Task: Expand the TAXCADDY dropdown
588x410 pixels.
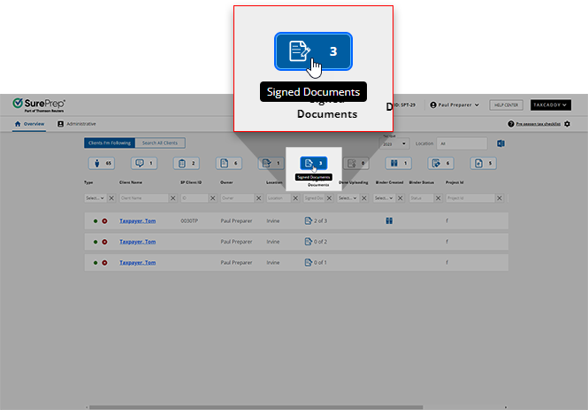Action: [551, 105]
